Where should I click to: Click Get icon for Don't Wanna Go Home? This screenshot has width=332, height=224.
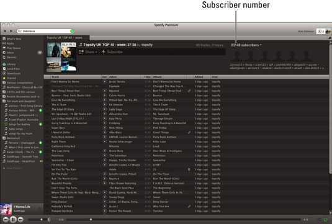[105, 81]
